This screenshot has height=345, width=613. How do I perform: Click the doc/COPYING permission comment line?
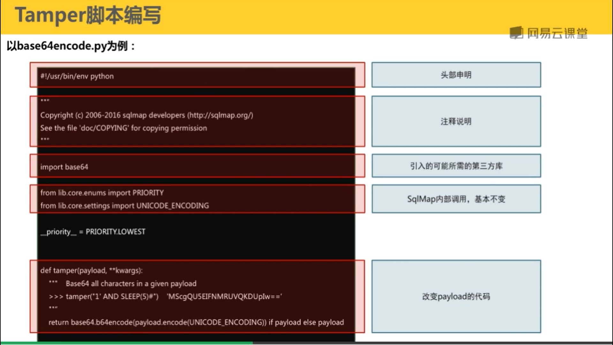124,128
